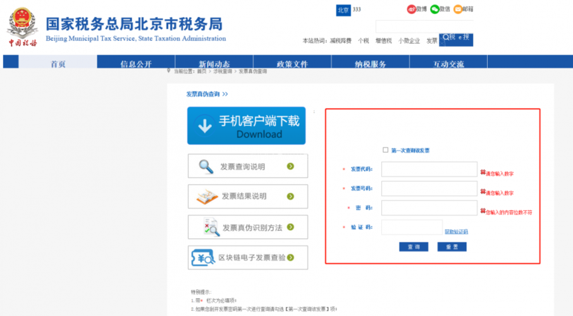
Task: Open the 首页 navigation tab
Action: pyautogui.click(x=58, y=62)
